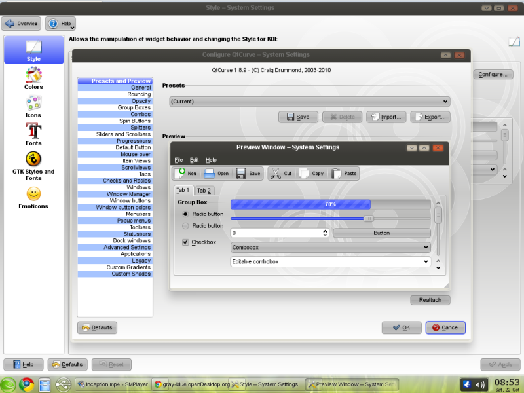The image size is (524, 393).
Task: Click the Paste toolbar icon in preview
Action: point(344,174)
